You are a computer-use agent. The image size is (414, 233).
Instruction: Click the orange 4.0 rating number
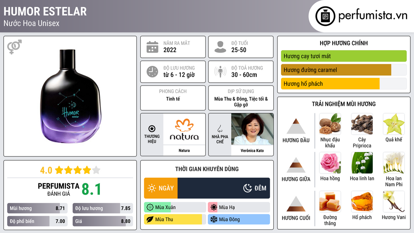46,170
